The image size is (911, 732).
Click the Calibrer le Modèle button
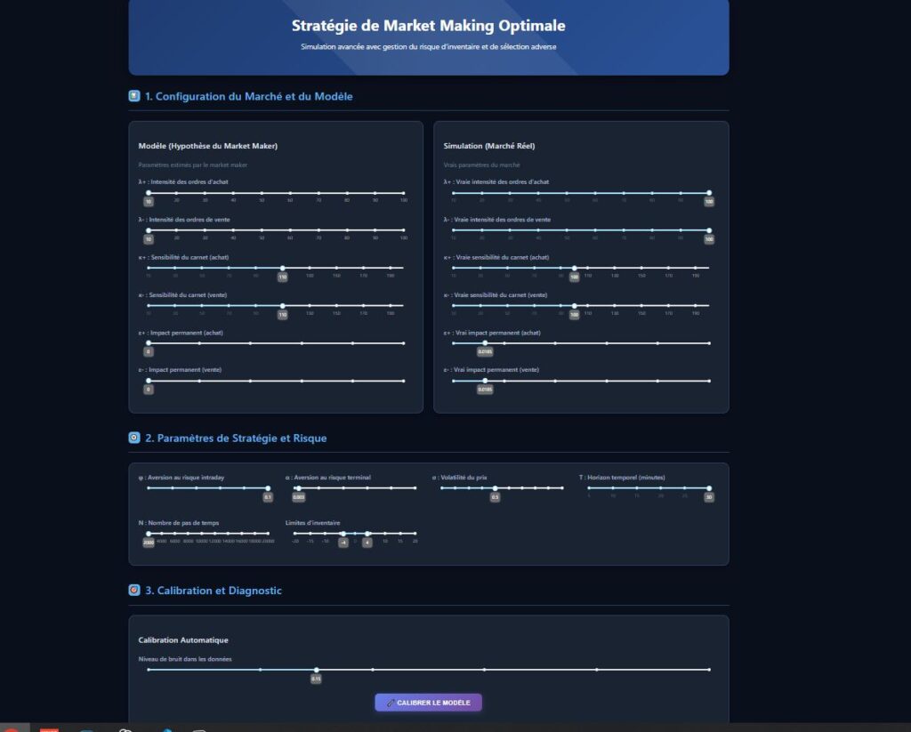click(428, 703)
